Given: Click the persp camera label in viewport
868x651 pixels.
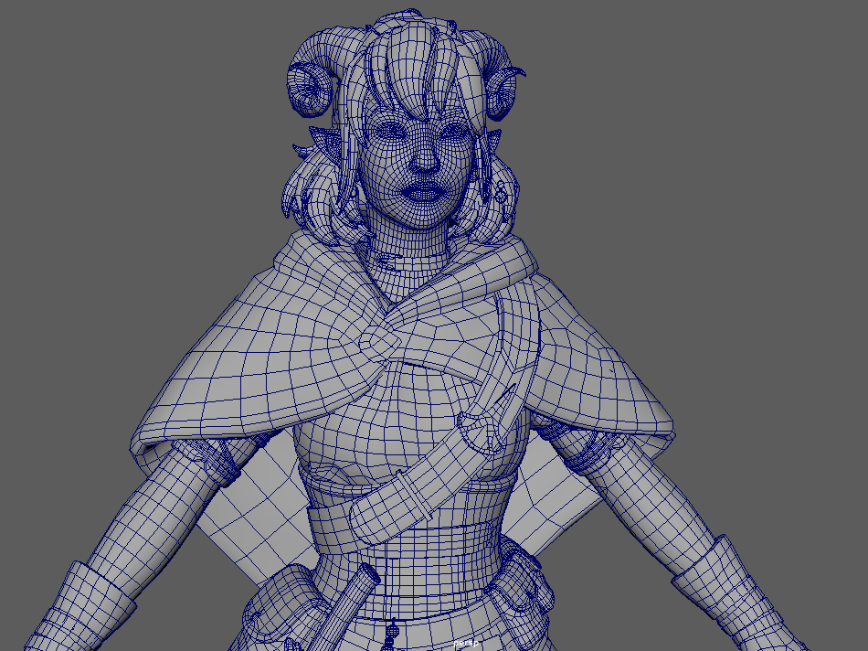Looking at the screenshot, I should (x=466, y=644).
